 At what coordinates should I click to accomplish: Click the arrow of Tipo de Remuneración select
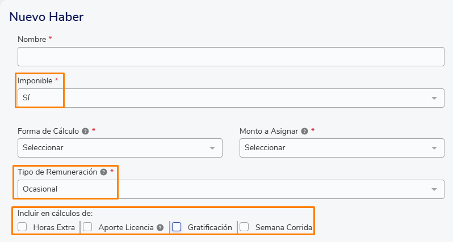pos(434,189)
